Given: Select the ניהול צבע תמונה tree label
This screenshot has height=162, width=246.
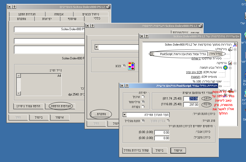Looking at the screenshot, I should click(x=211, y=68).
